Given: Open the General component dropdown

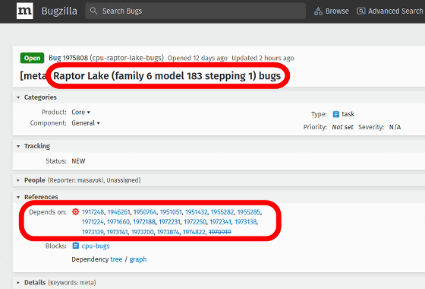Looking at the screenshot, I should 86,123.
